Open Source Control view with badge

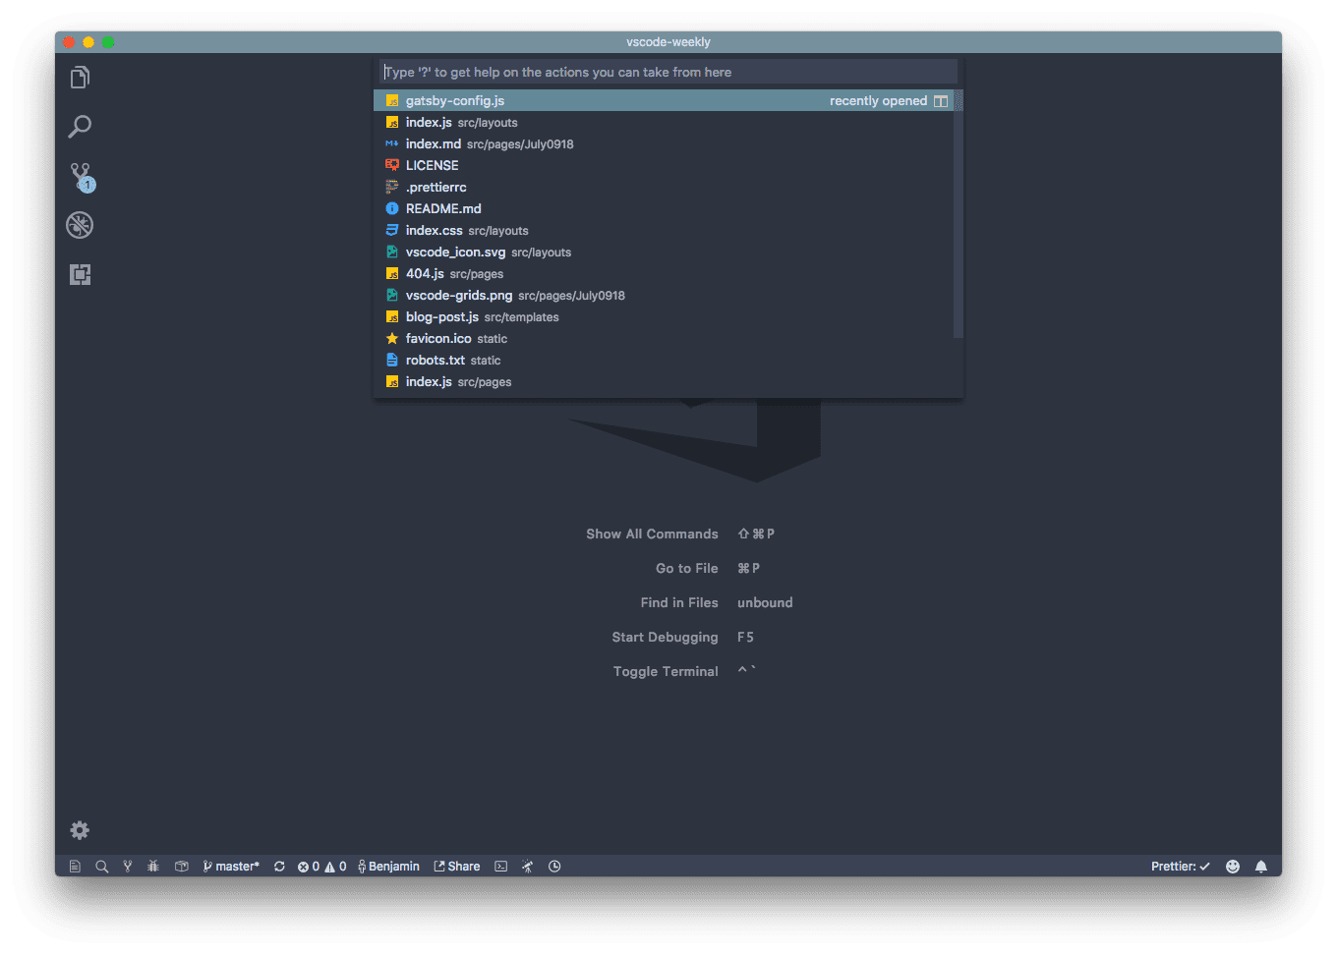(80, 176)
